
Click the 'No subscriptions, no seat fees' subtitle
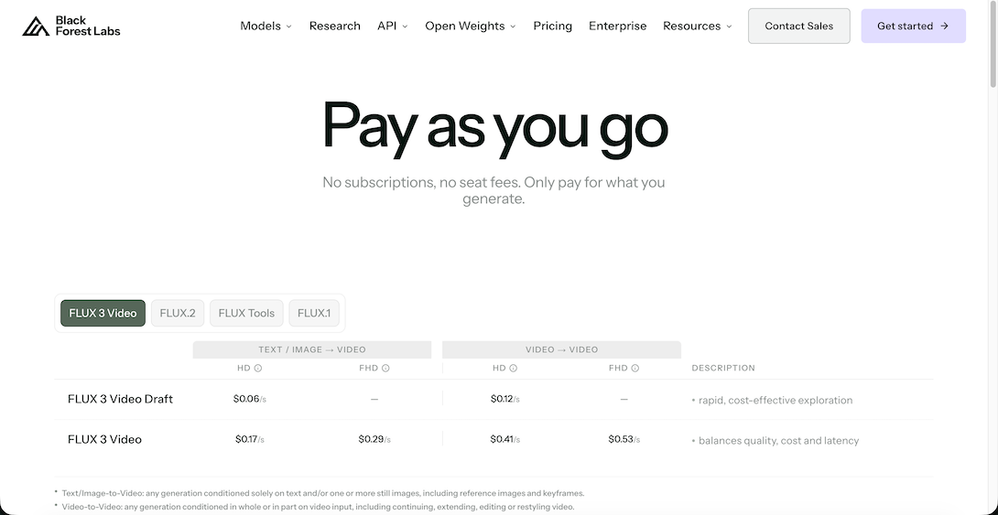pos(494,191)
